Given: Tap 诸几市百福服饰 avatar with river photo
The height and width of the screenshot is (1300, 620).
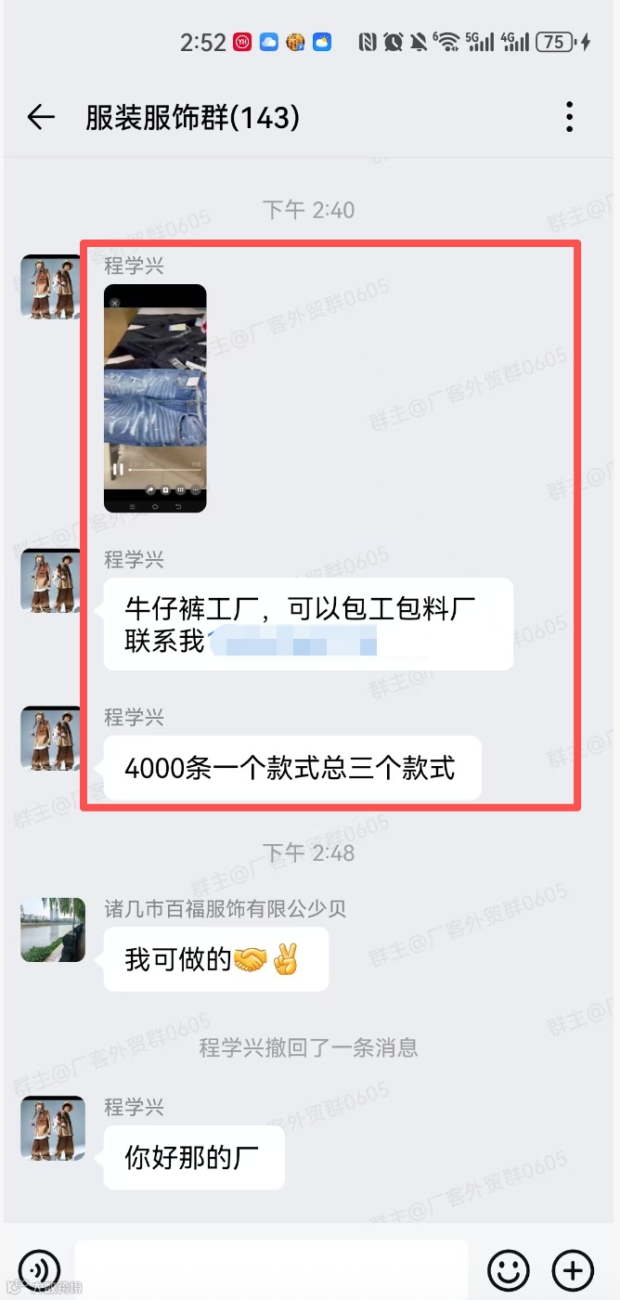Looking at the screenshot, I should pos(52,929).
